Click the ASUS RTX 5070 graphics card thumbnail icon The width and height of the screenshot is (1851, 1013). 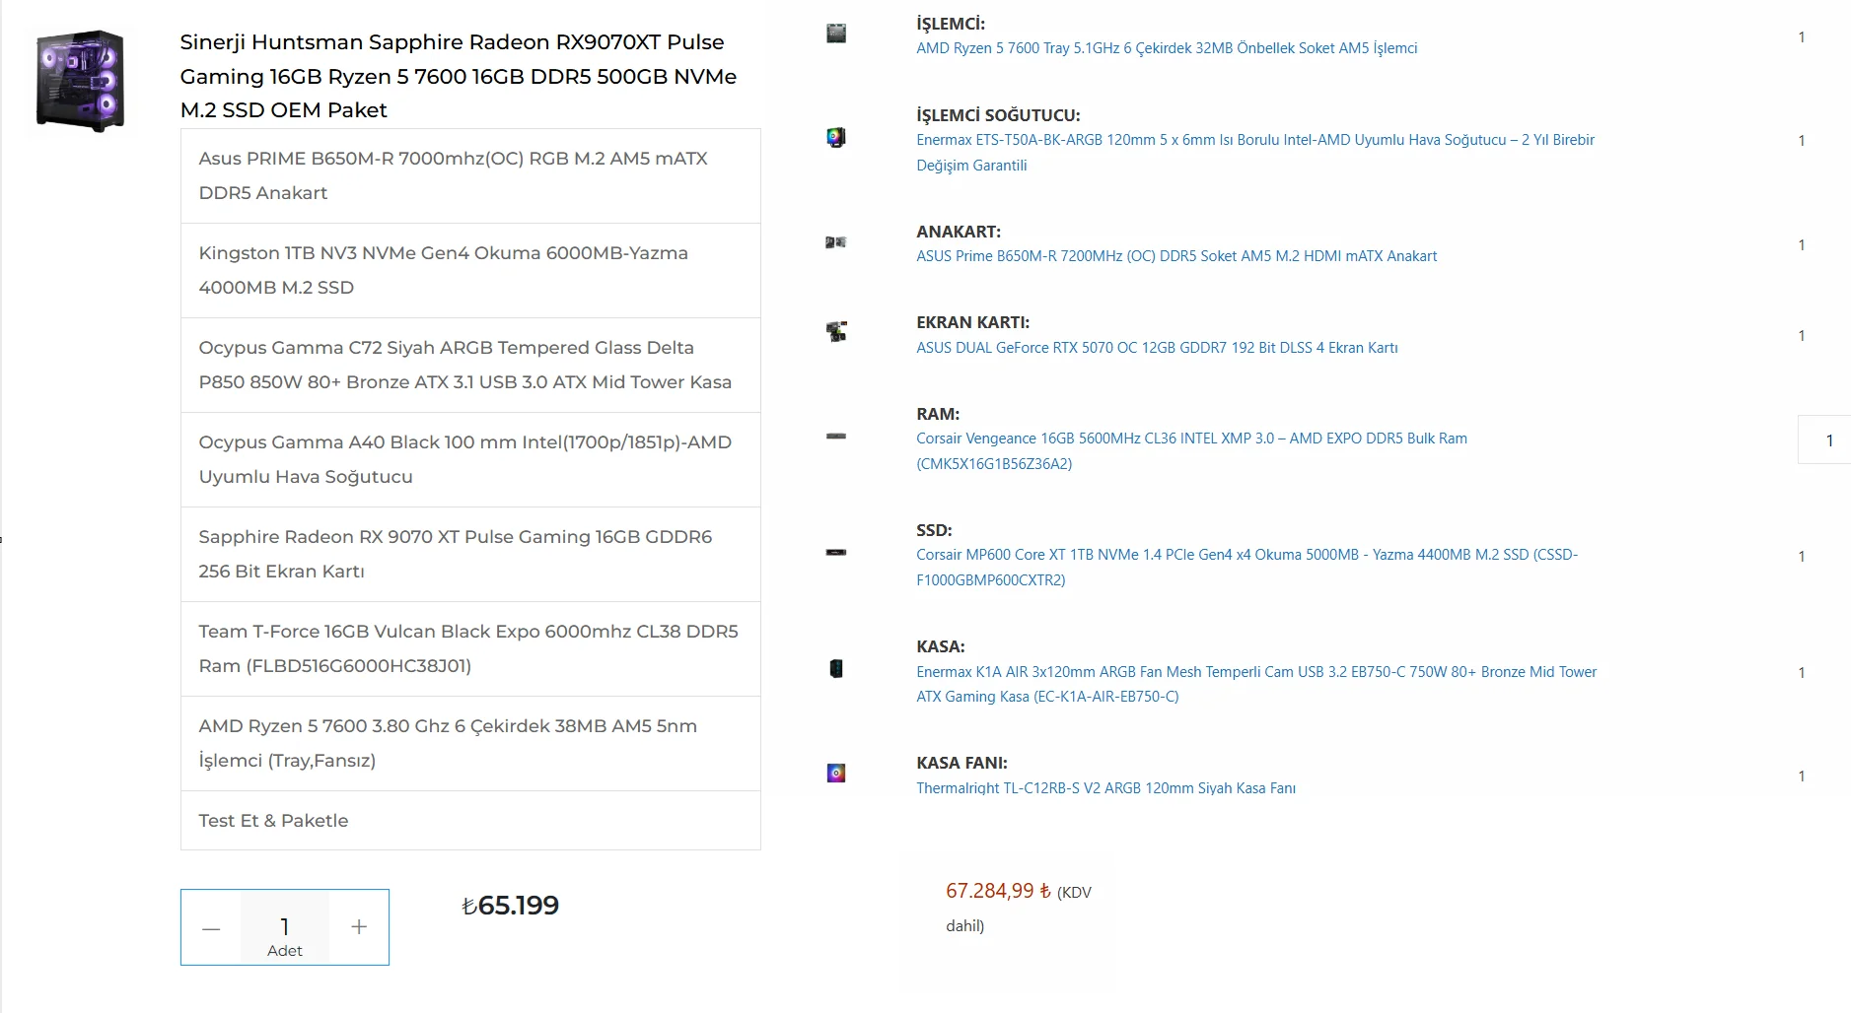coord(835,332)
